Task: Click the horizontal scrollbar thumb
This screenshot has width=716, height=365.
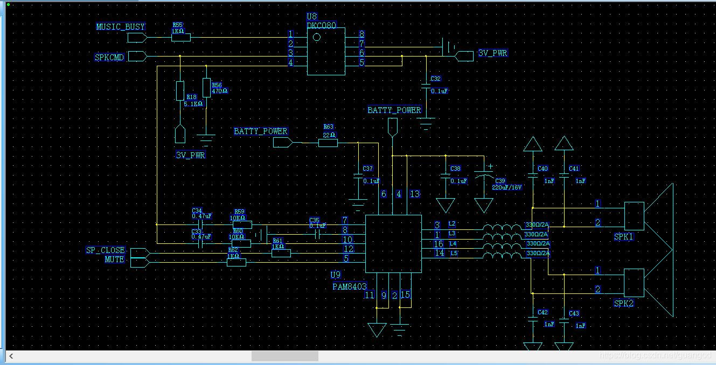Action: pyautogui.click(x=284, y=356)
